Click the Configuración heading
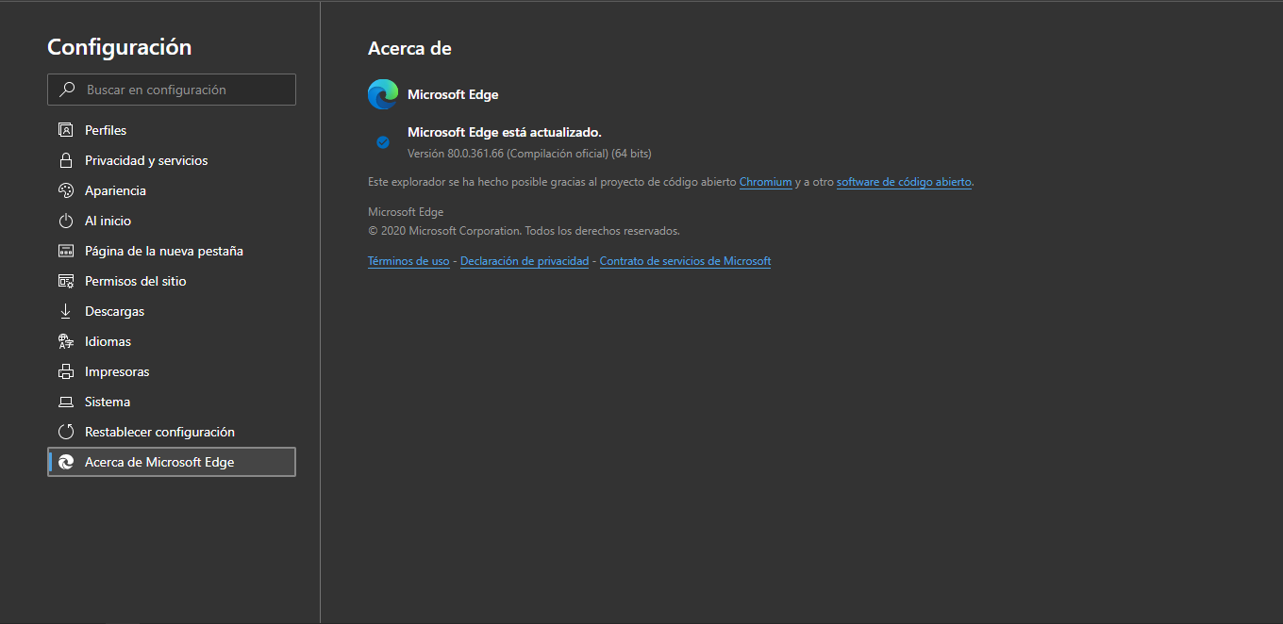Viewport: 1283px width, 624px height. 120,47
